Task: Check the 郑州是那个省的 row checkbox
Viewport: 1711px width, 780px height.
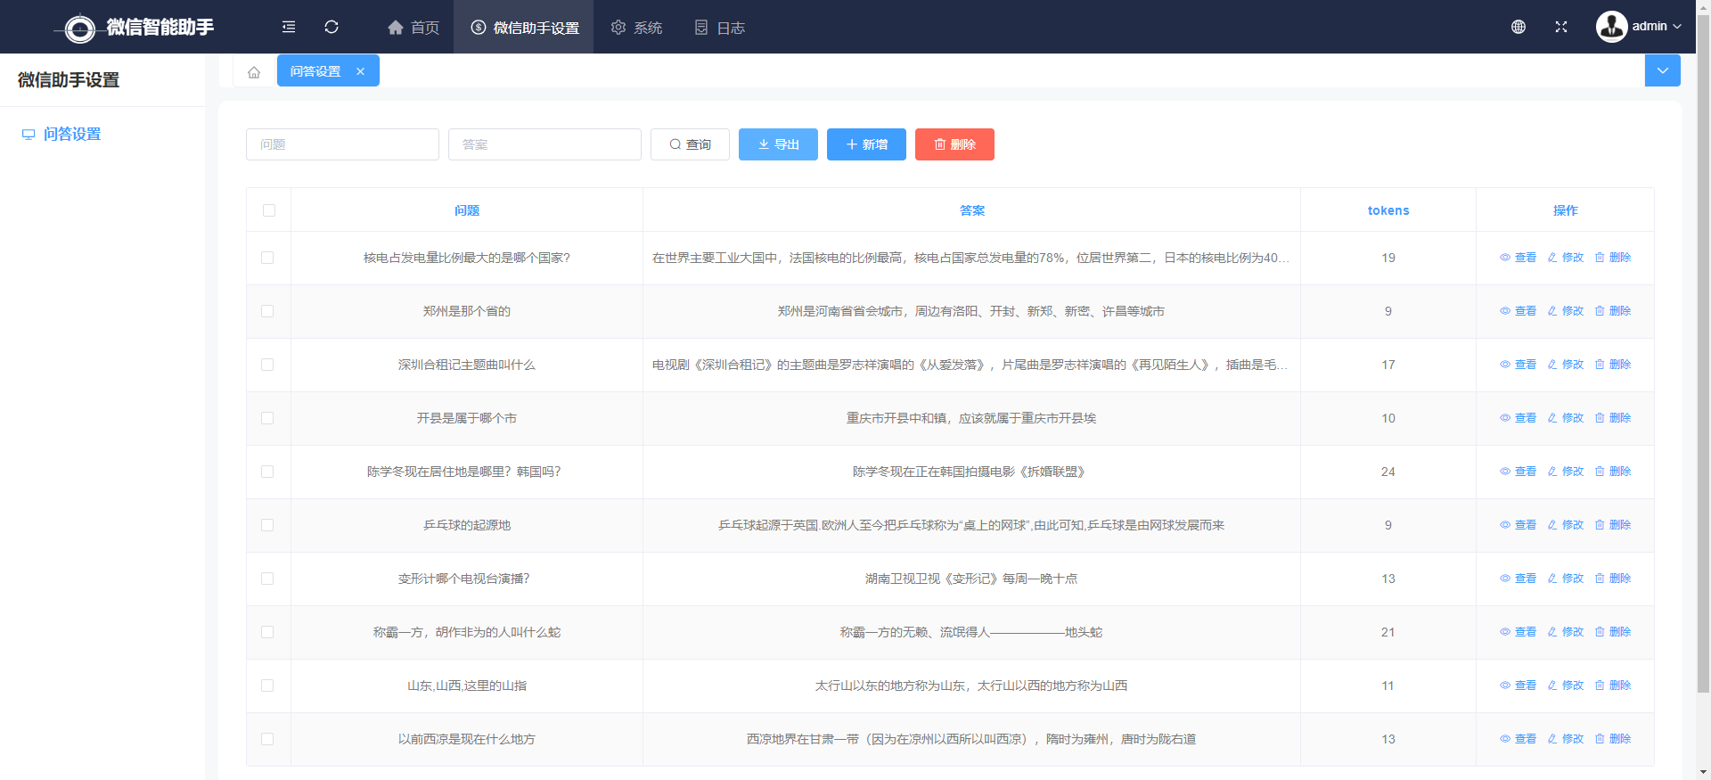Action: click(x=267, y=311)
